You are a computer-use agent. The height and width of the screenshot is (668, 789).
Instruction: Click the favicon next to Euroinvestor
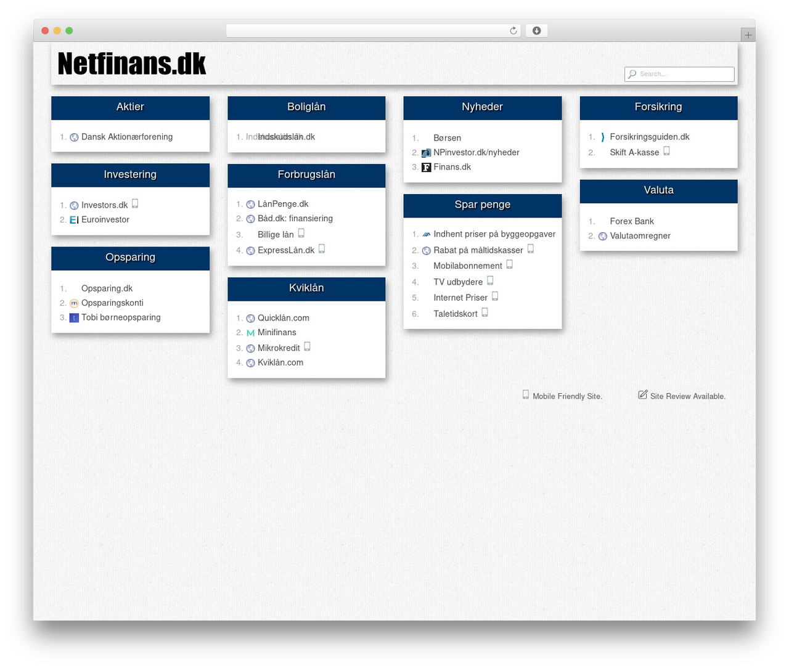tap(74, 220)
